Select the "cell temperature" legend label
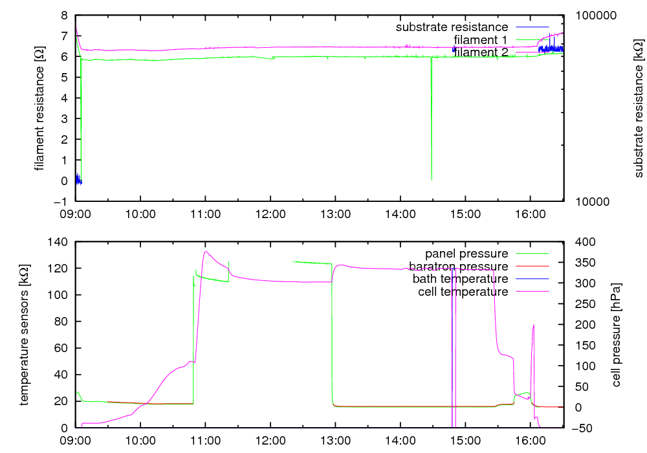Viewport: 647px width, 453px height. [x=461, y=292]
